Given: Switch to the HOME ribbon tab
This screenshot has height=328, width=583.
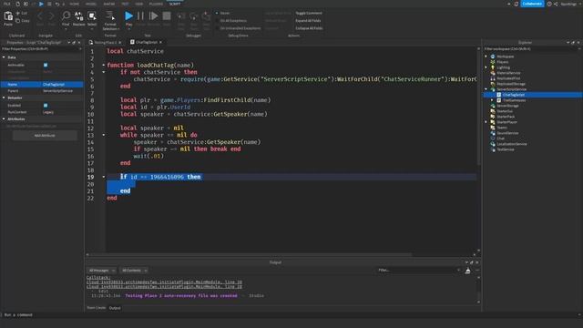Looking at the screenshot, I should [x=75, y=4].
